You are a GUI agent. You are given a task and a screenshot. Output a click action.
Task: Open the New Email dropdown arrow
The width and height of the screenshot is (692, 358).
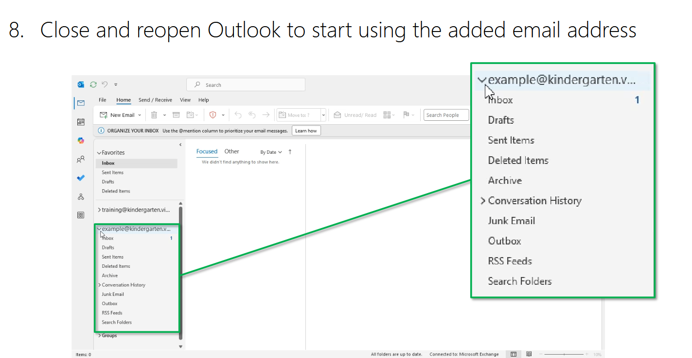140,115
